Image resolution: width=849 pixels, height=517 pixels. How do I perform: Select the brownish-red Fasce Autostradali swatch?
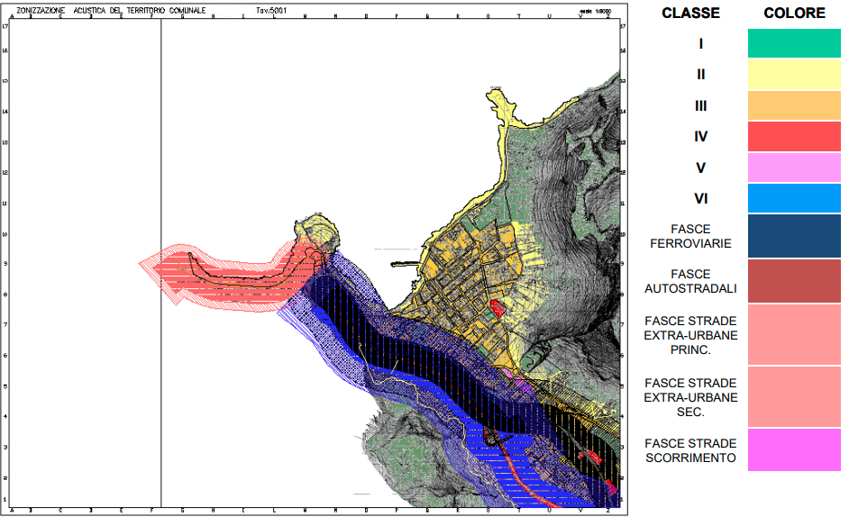[x=794, y=281]
